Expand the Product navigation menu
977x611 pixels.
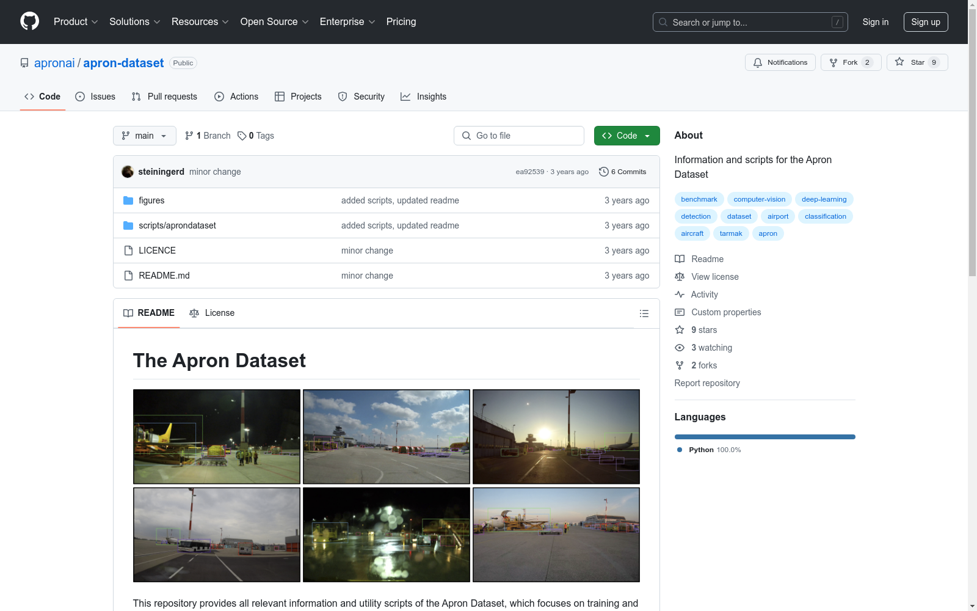pos(76,22)
